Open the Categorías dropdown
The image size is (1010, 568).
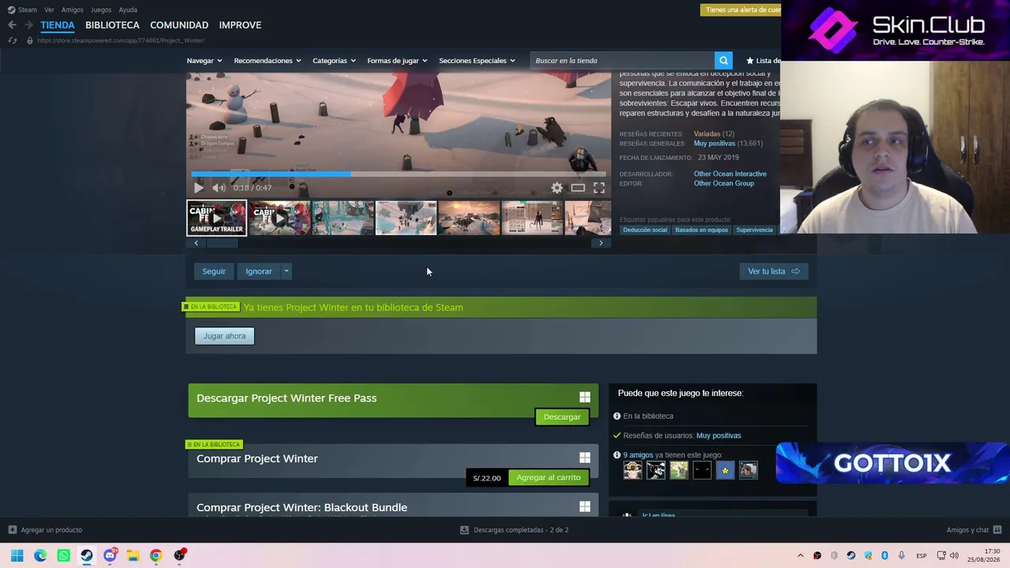point(334,61)
